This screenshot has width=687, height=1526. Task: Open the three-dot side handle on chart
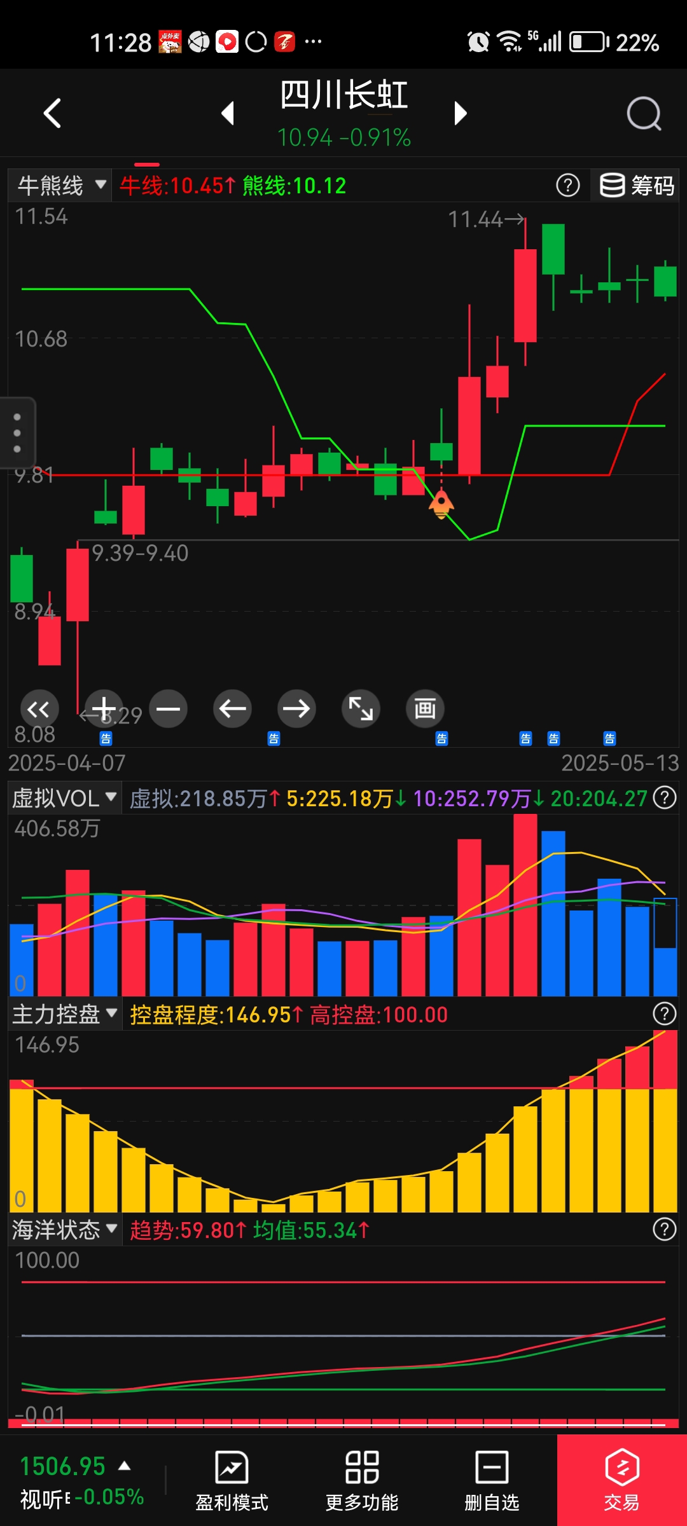17,433
